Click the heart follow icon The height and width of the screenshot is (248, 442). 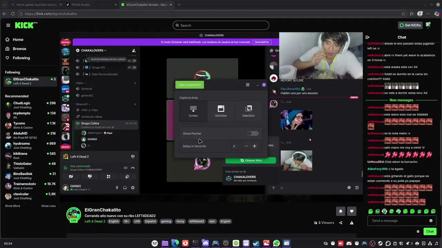[x=352, y=211]
